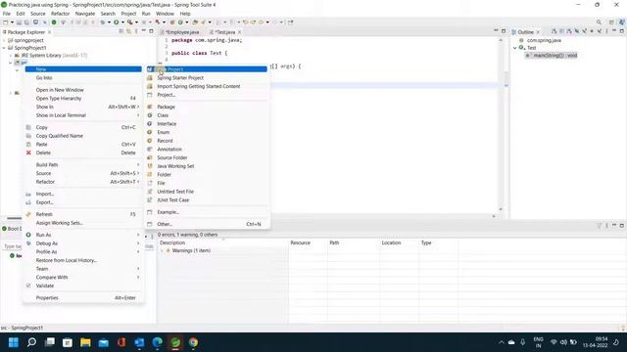
Task: Click the Annotation icon in submenu
Action: pyautogui.click(x=150, y=149)
